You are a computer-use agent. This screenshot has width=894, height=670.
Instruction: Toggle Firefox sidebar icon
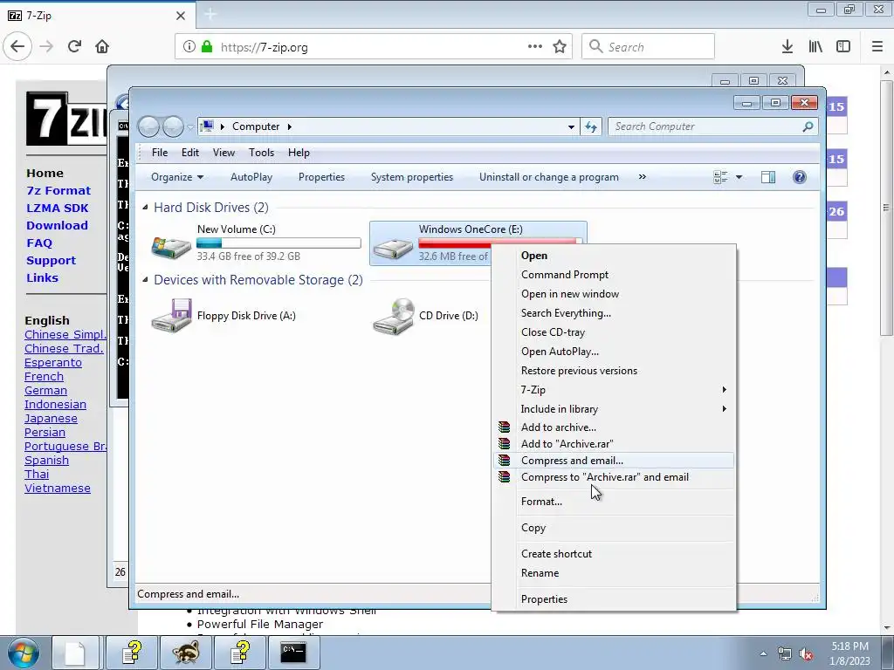[843, 46]
